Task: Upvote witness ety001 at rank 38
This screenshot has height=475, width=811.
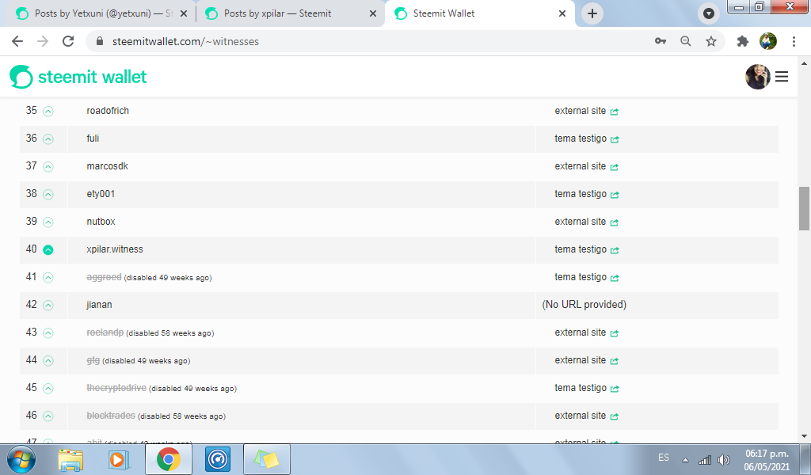Action: pyautogui.click(x=48, y=194)
